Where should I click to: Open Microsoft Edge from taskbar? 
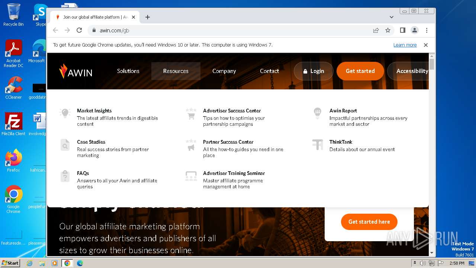click(x=80, y=263)
